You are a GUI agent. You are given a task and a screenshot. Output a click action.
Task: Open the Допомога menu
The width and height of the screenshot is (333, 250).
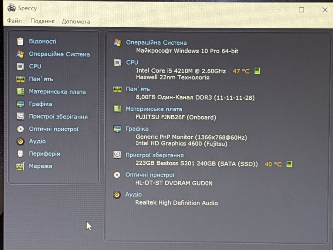75,22
